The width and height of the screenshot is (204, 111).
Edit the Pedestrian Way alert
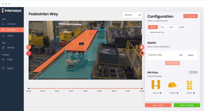click(181, 55)
